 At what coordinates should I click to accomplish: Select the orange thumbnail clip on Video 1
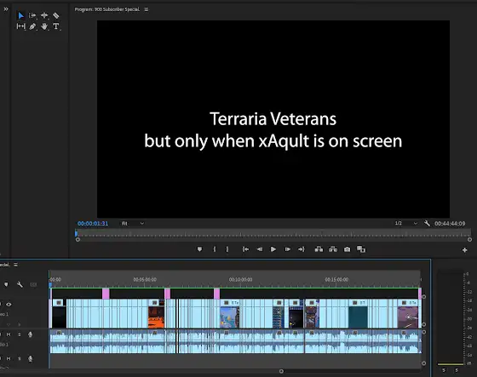point(156,314)
